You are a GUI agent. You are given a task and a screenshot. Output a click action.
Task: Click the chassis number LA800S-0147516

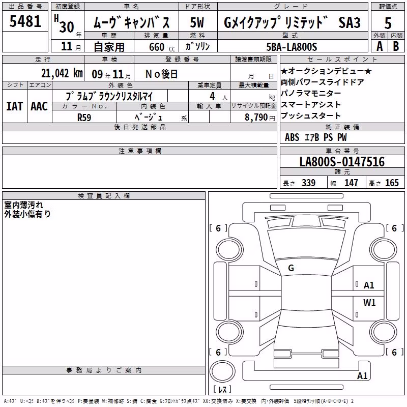point(342,161)
